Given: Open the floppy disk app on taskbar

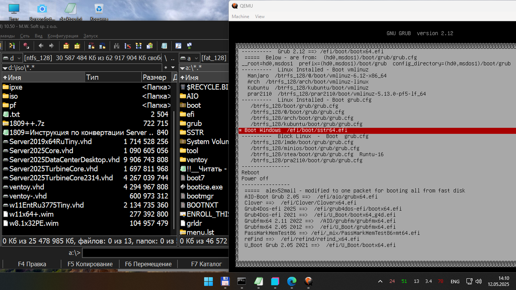Looking at the screenshot, I should tap(225, 281).
